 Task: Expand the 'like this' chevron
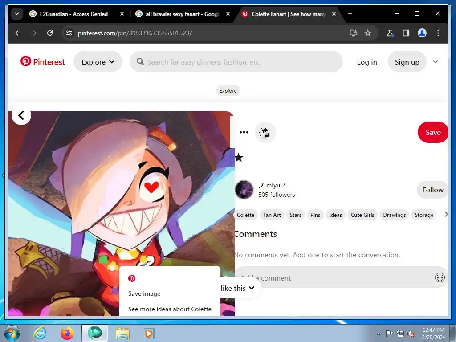pos(252,288)
